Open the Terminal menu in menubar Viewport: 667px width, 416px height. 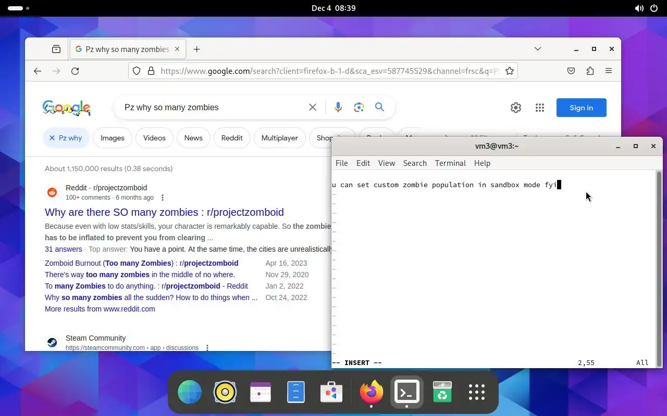click(x=450, y=163)
